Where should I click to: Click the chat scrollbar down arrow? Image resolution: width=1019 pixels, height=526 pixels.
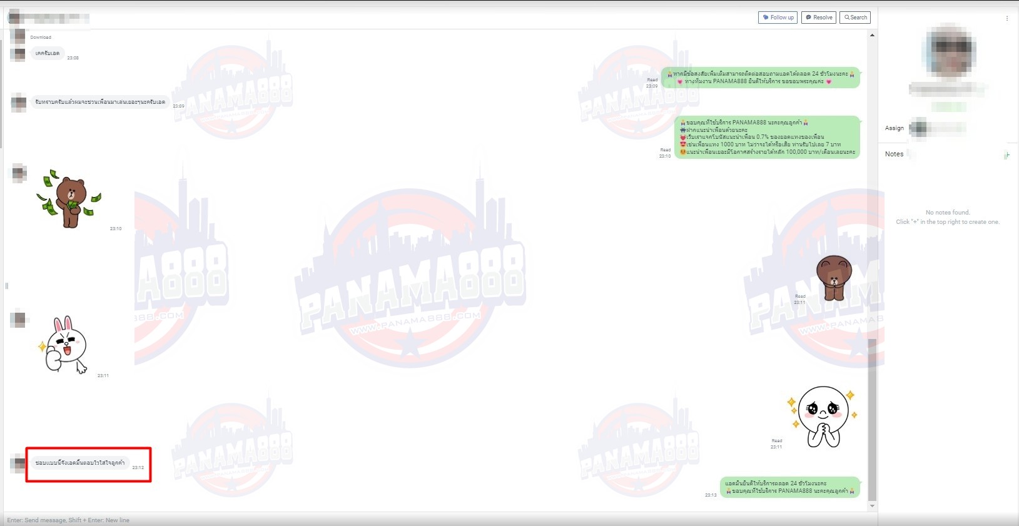872,507
